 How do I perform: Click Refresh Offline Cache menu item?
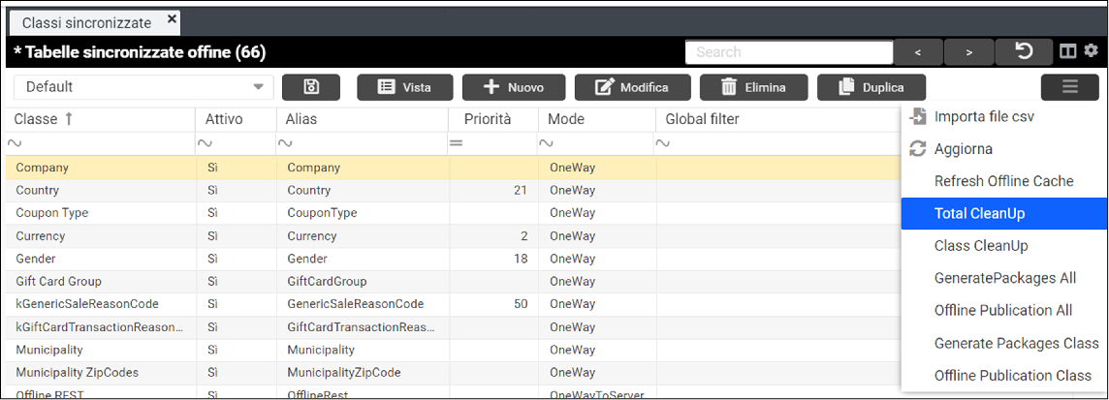pyautogui.click(x=1003, y=181)
